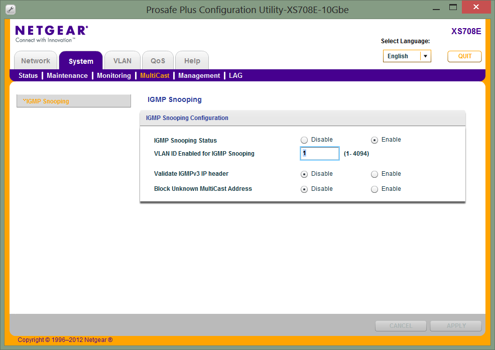
Task: Open the Management submenu
Action: click(x=199, y=75)
